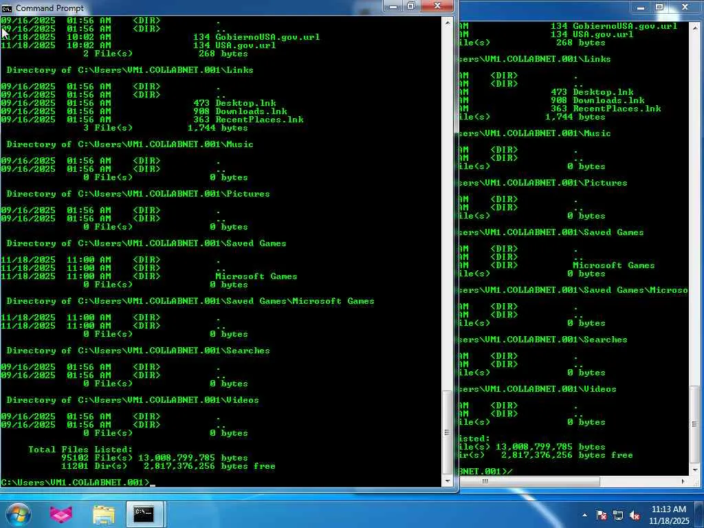Click the Command Prompt title bar icon
The height and width of the screenshot is (528, 704).
[6, 8]
